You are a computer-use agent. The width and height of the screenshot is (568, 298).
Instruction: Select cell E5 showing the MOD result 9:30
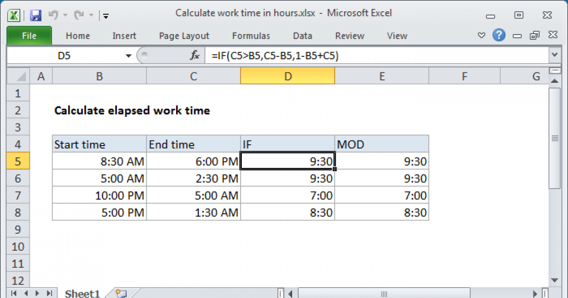[382, 161]
